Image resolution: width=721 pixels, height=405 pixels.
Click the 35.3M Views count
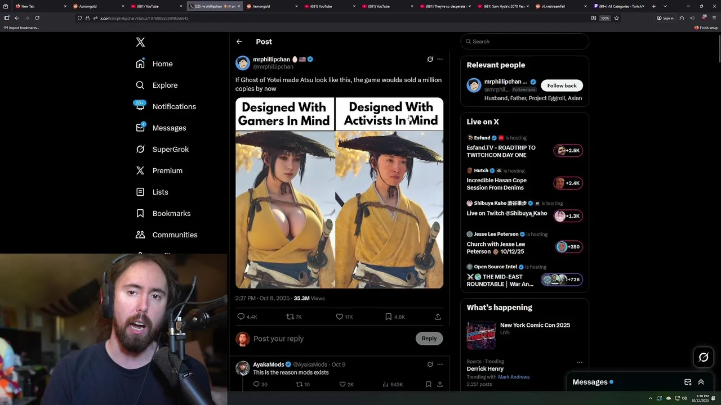coord(309,298)
